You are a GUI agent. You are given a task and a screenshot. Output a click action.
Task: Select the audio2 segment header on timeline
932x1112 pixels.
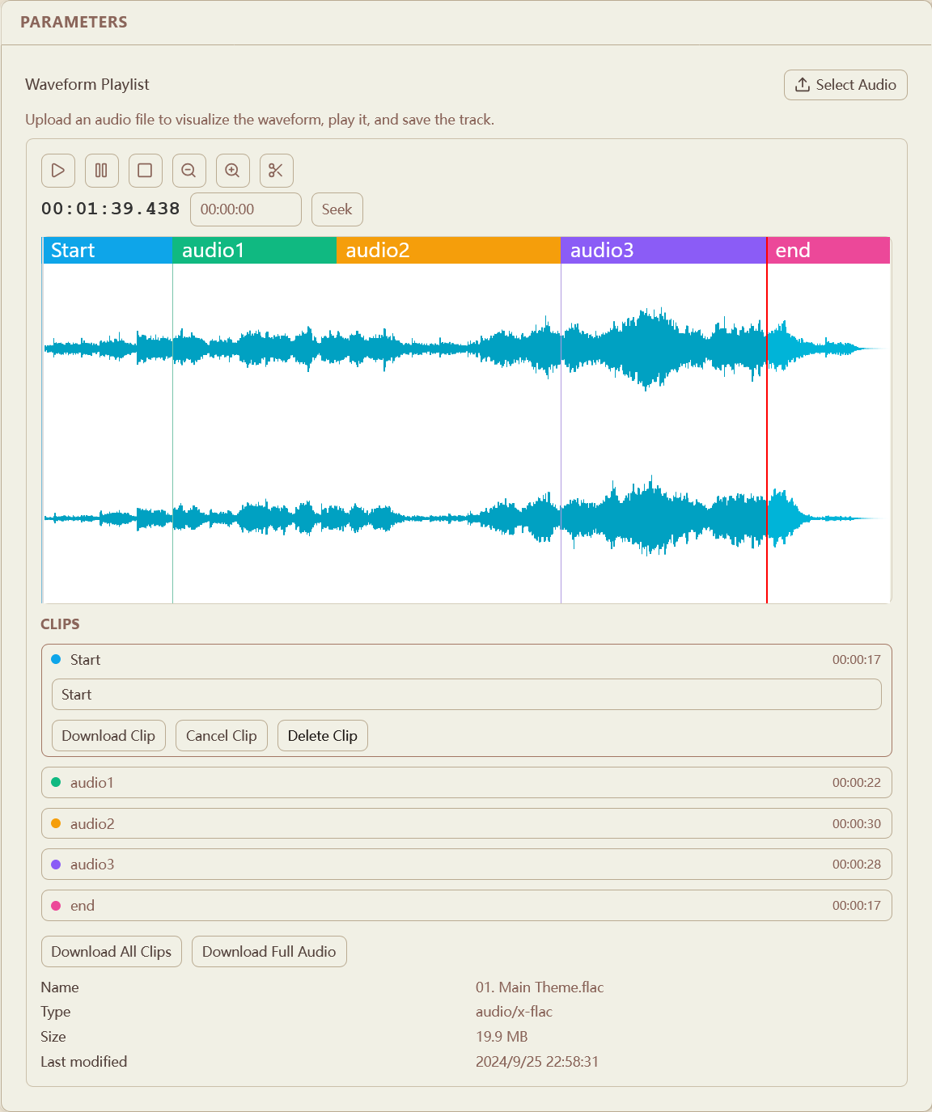pos(447,250)
